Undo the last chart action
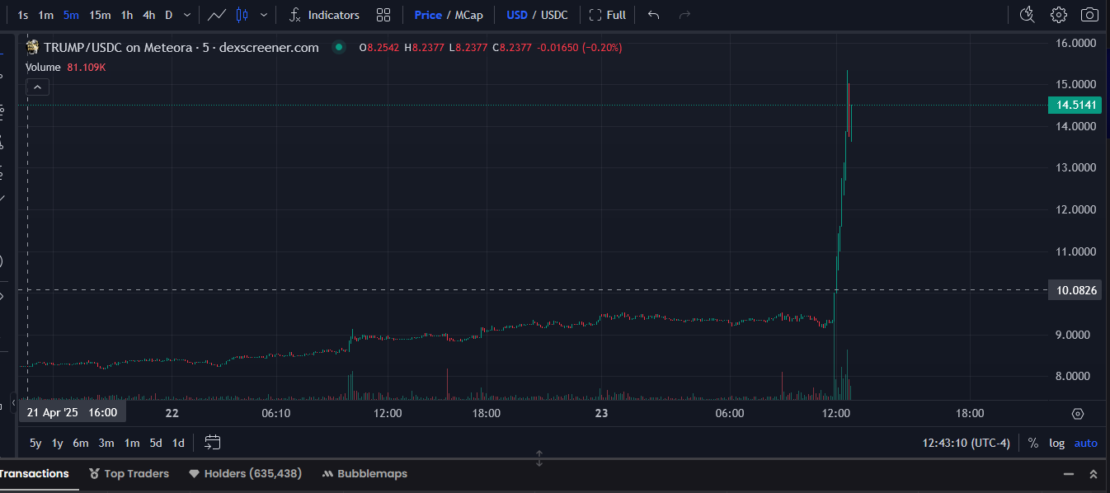The image size is (1110, 493). point(654,15)
